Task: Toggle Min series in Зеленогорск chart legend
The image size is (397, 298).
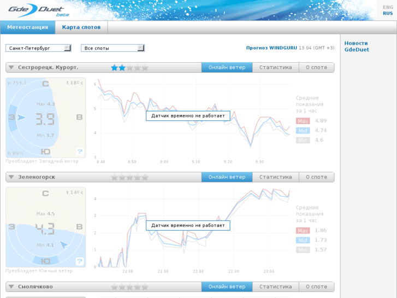Action: 303,250
